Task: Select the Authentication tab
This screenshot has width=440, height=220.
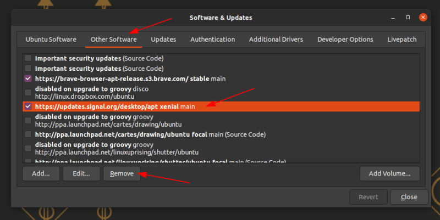Action: click(x=212, y=40)
